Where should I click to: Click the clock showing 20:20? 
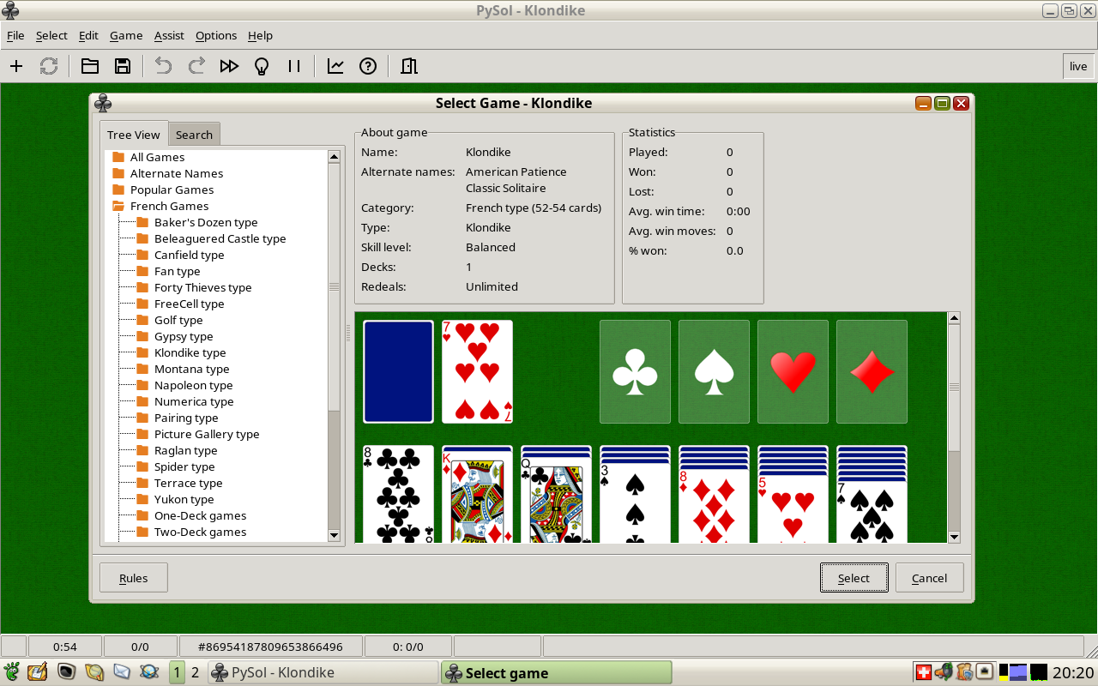click(x=1073, y=672)
